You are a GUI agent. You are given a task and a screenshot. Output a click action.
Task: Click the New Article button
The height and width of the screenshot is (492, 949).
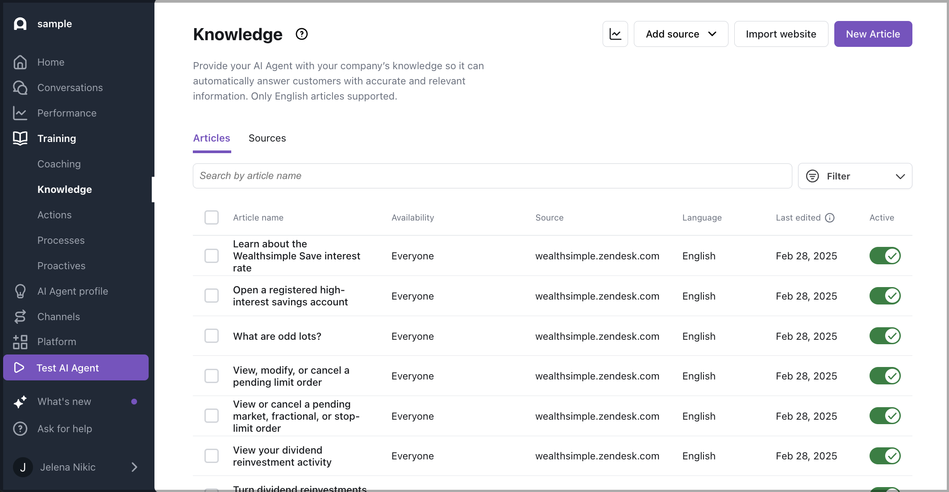click(x=873, y=33)
